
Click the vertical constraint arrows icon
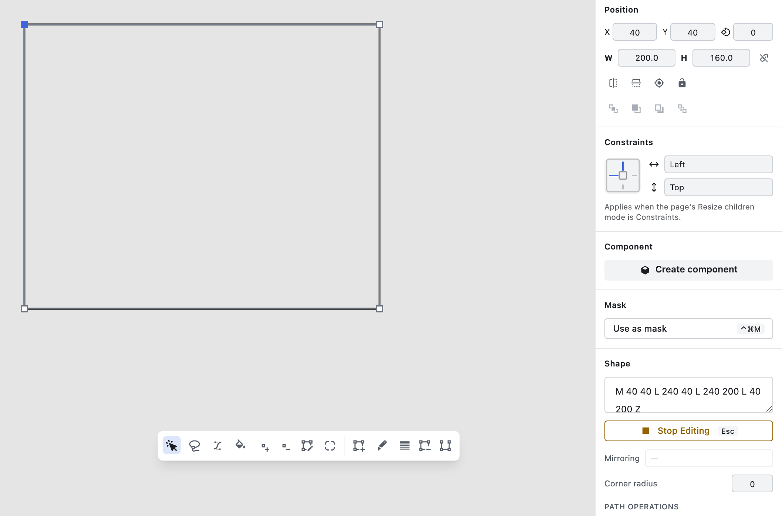coord(654,187)
